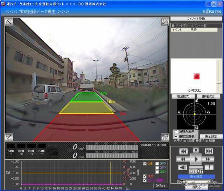Skip to the end of playback
This screenshot has width=224, height=191.
pyautogui.click(x=209, y=151)
